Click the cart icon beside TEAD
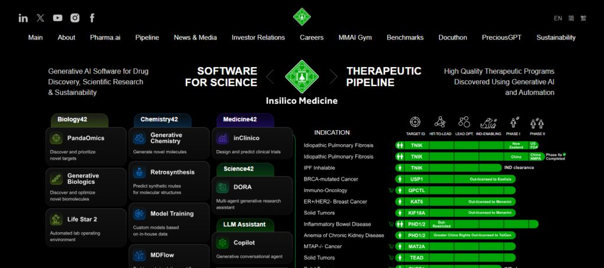Screen dimensions: 604x268 [392, 257]
